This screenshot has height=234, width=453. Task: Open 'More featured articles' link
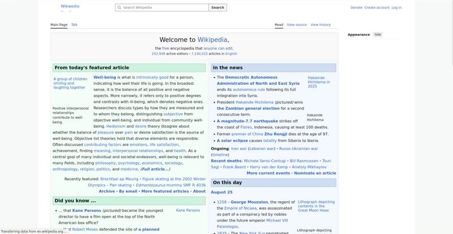tap(165, 191)
